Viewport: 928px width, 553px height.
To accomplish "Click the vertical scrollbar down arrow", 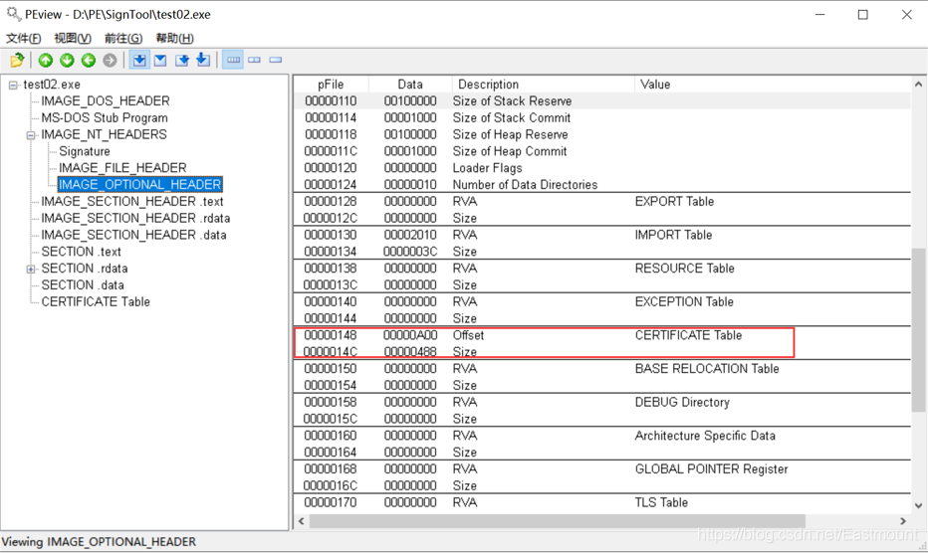I will (918, 505).
